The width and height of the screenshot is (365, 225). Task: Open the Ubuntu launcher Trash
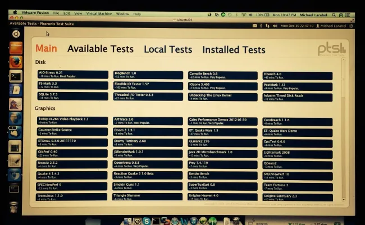pos(13,207)
